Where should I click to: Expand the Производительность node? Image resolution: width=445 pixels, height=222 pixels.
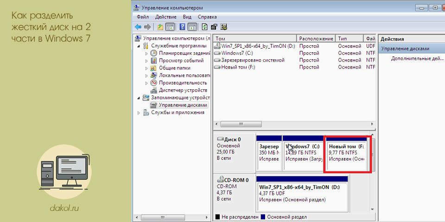pos(146,83)
